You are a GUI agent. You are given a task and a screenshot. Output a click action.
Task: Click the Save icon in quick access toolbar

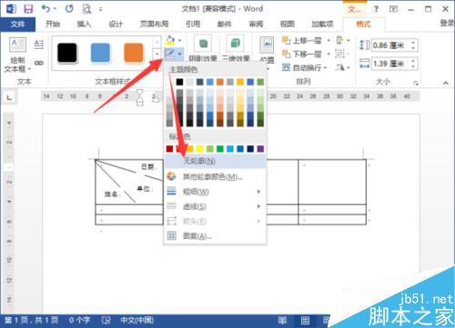click(x=28, y=9)
